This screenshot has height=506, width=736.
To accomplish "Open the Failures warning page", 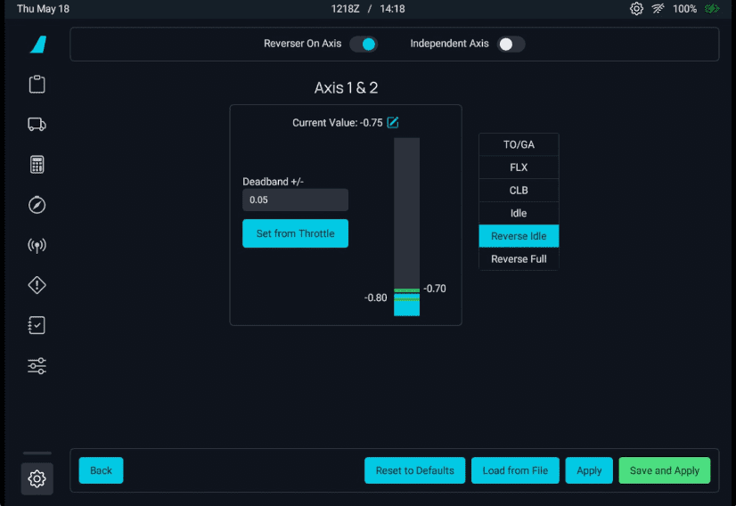I will tap(37, 285).
